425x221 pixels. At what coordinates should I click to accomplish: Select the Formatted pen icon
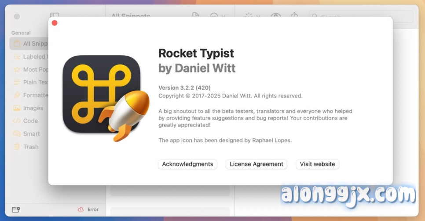click(x=17, y=95)
